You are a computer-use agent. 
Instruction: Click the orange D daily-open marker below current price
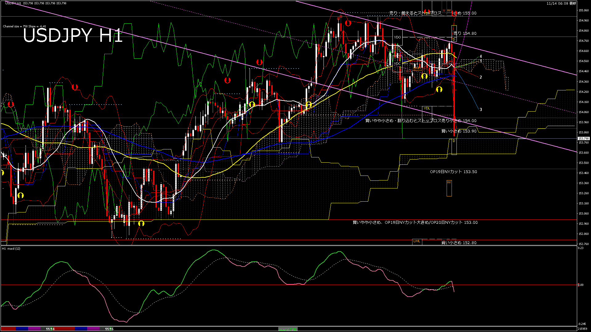pyautogui.click(x=453, y=140)
